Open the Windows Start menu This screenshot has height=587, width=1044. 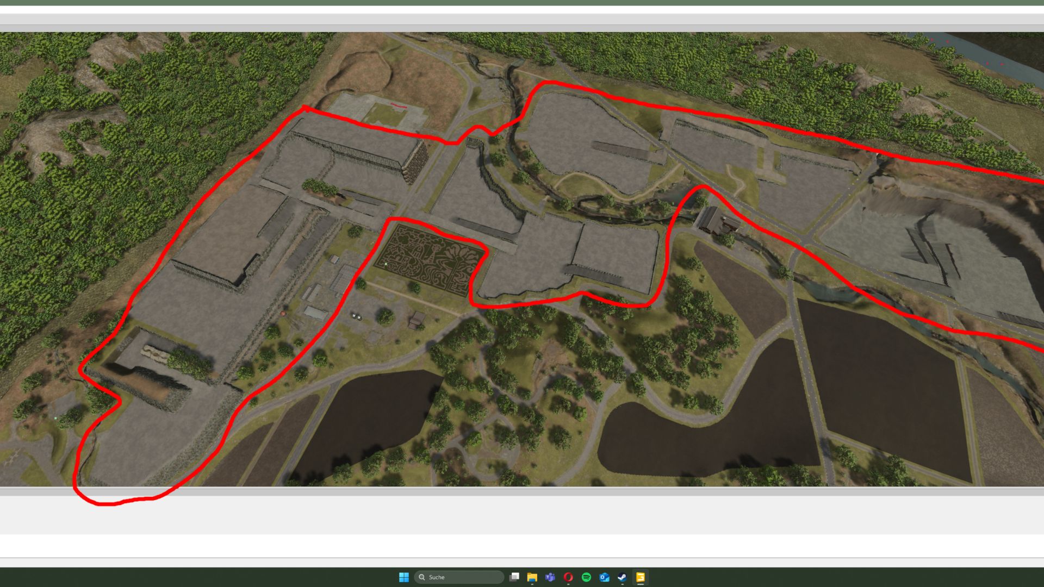(x=403, y=577)
